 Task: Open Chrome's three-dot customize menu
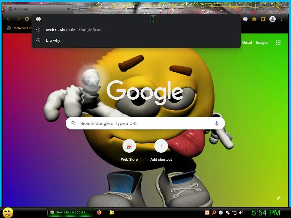[x=282, y=19]
